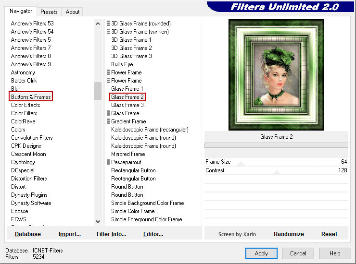The height and width of the screenshot is (264, 356).
Task: Click the Cancel button
Action: pos(298,253)
